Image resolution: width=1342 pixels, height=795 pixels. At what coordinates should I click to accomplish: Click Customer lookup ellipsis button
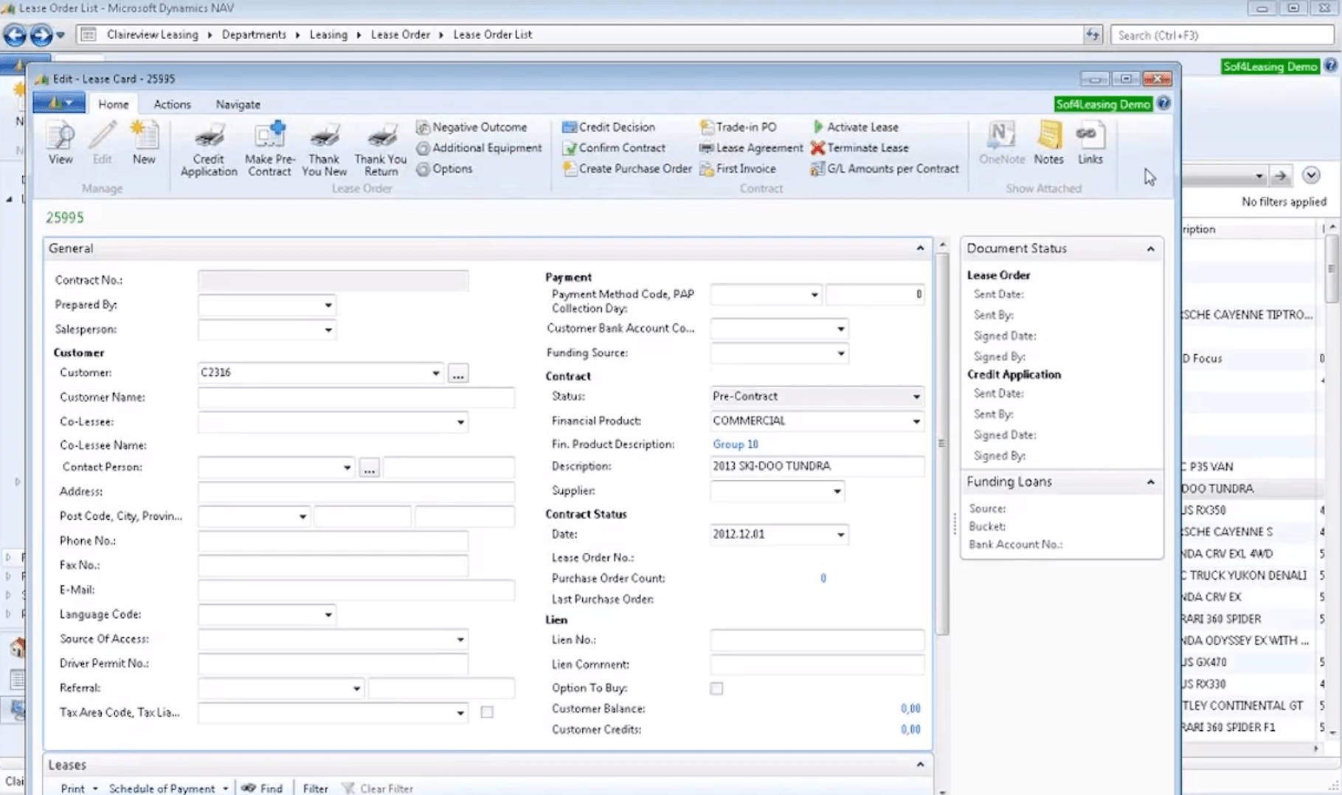pos(457,373)
